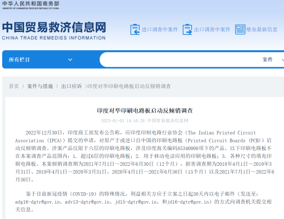Select article title 印度对华印刷电路板启动反倾销调查
Viewport: 284px width, 219px height.
pyautogui.click(x=145, y=111)
